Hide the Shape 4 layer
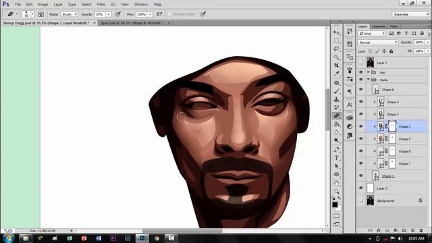The height and width of the screenshot is (243, 432). tap(361, 102)
